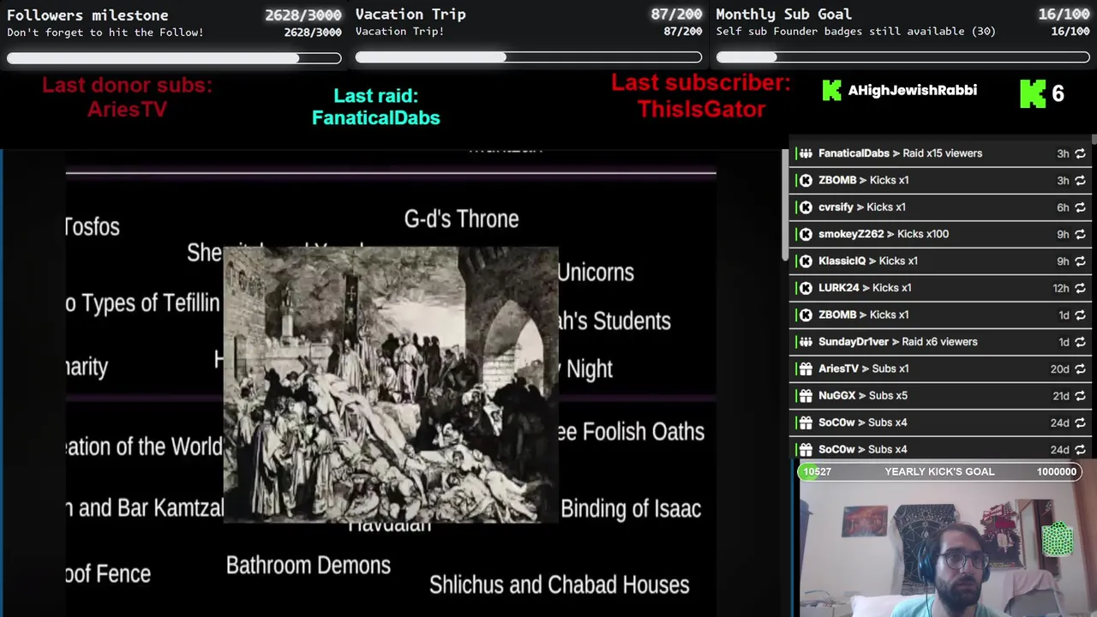The image size is (1097, 617).
Task: Click the Monthly Sub Goal progress bar
Action: (x=902, y=57)
